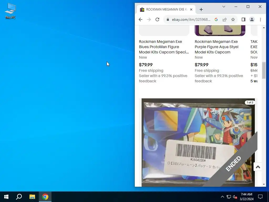Open the Windows Start menu

6,197
